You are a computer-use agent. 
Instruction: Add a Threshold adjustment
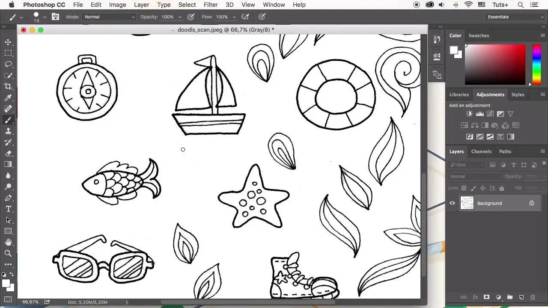click(x=490, y=137)
